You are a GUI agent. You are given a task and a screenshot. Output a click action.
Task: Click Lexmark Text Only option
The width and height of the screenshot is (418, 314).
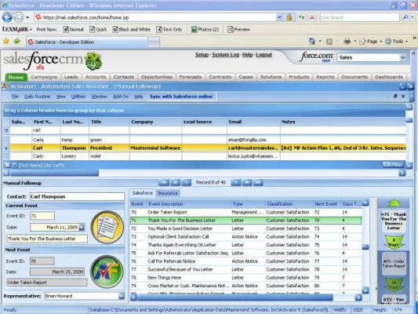[169, 29]
